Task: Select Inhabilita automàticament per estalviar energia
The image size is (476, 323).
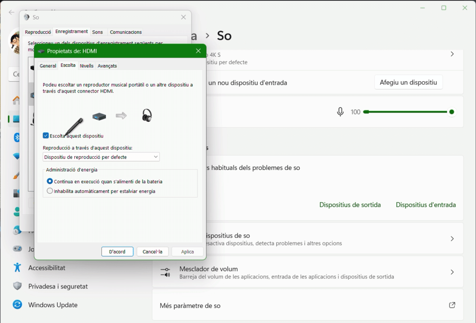Action: pyautogui.click(x=50, y=191)
